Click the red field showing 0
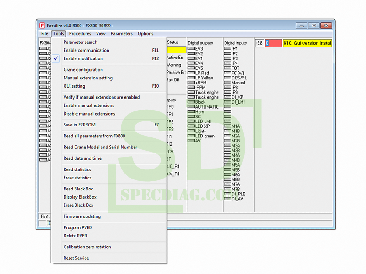366x274 pixels. tap(273, 43)
